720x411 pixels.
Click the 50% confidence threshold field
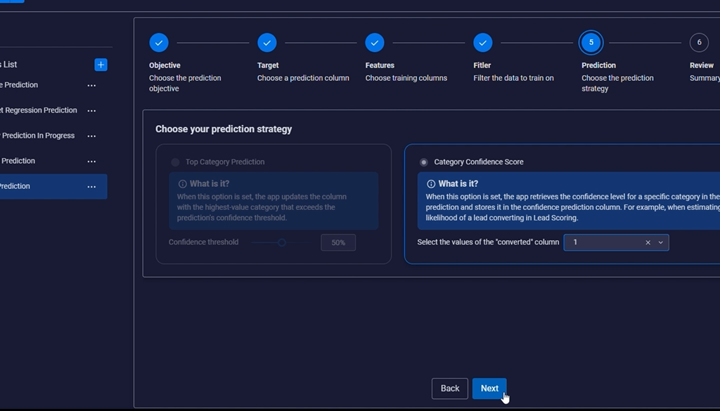338,242
